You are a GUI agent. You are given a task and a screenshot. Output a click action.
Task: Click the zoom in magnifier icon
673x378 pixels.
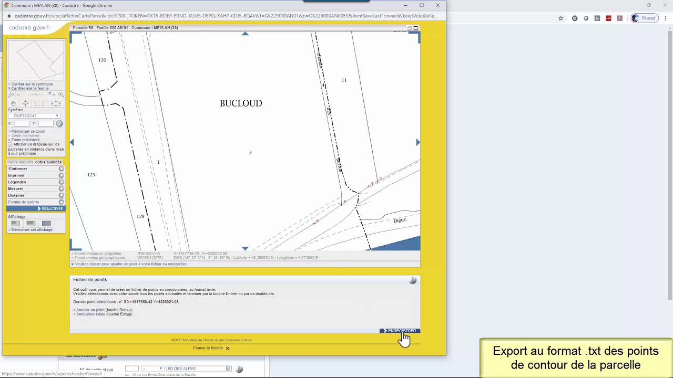coord(61,95)
